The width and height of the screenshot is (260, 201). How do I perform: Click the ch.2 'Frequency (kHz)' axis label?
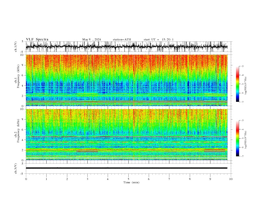pos(18,130)
